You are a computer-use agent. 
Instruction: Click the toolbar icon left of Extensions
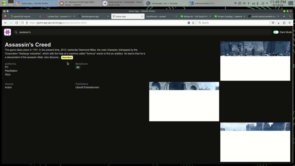click(278, 23)
